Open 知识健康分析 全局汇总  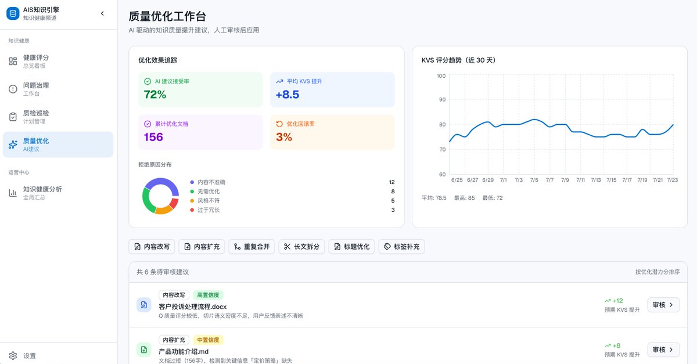pos(58,193)
